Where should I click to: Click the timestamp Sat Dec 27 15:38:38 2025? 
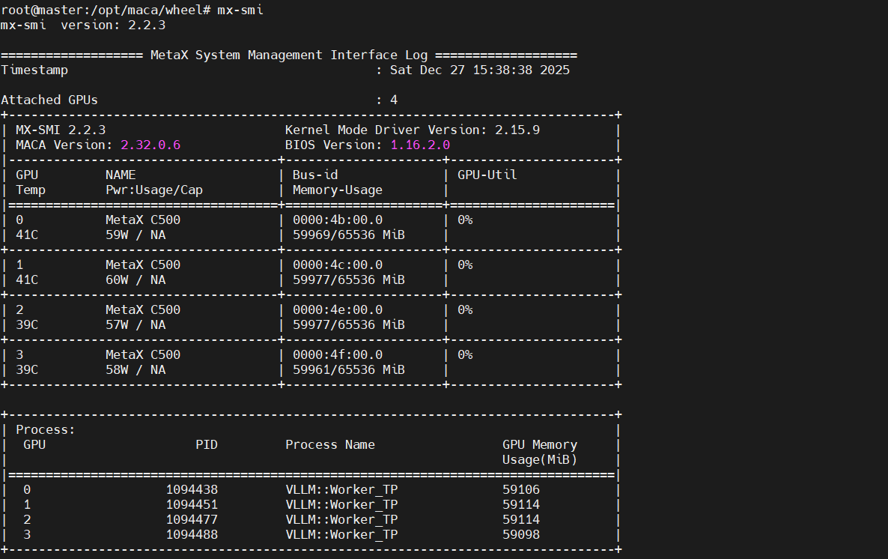pos(479,70)
